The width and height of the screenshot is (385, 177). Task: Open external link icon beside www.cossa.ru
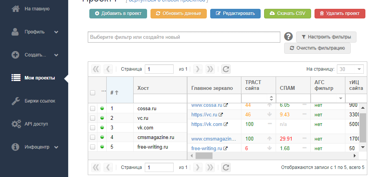[x=226, y=105]
